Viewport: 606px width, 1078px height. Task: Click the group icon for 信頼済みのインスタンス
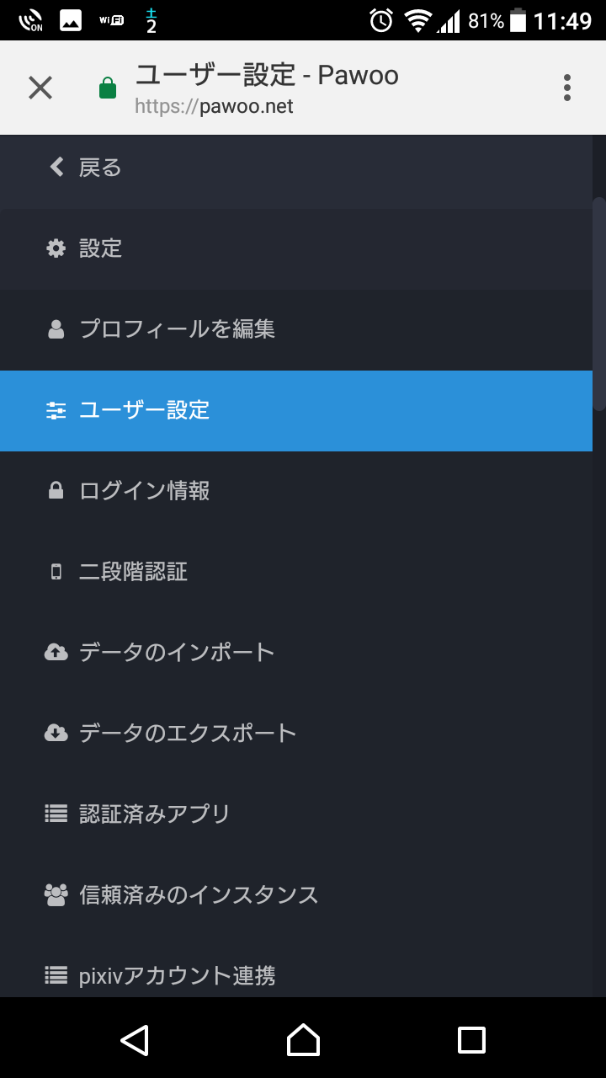tap(56, 894)
